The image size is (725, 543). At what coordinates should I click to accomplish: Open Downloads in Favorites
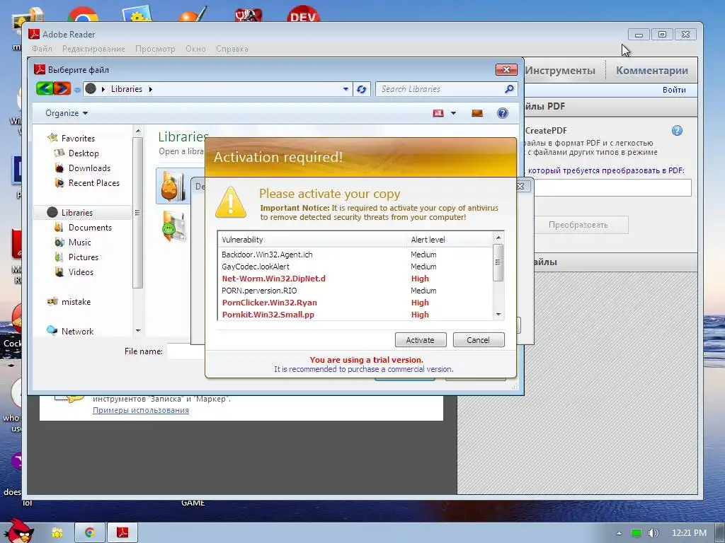coord(89,168)
